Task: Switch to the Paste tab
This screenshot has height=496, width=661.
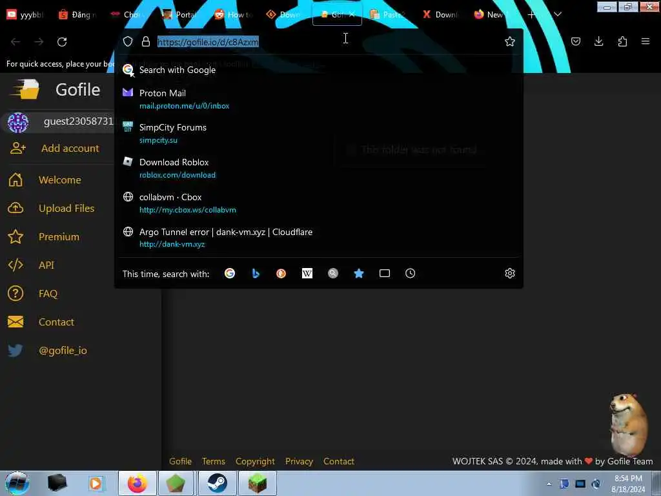Action: pyautogui.click(x=388, y=15)
